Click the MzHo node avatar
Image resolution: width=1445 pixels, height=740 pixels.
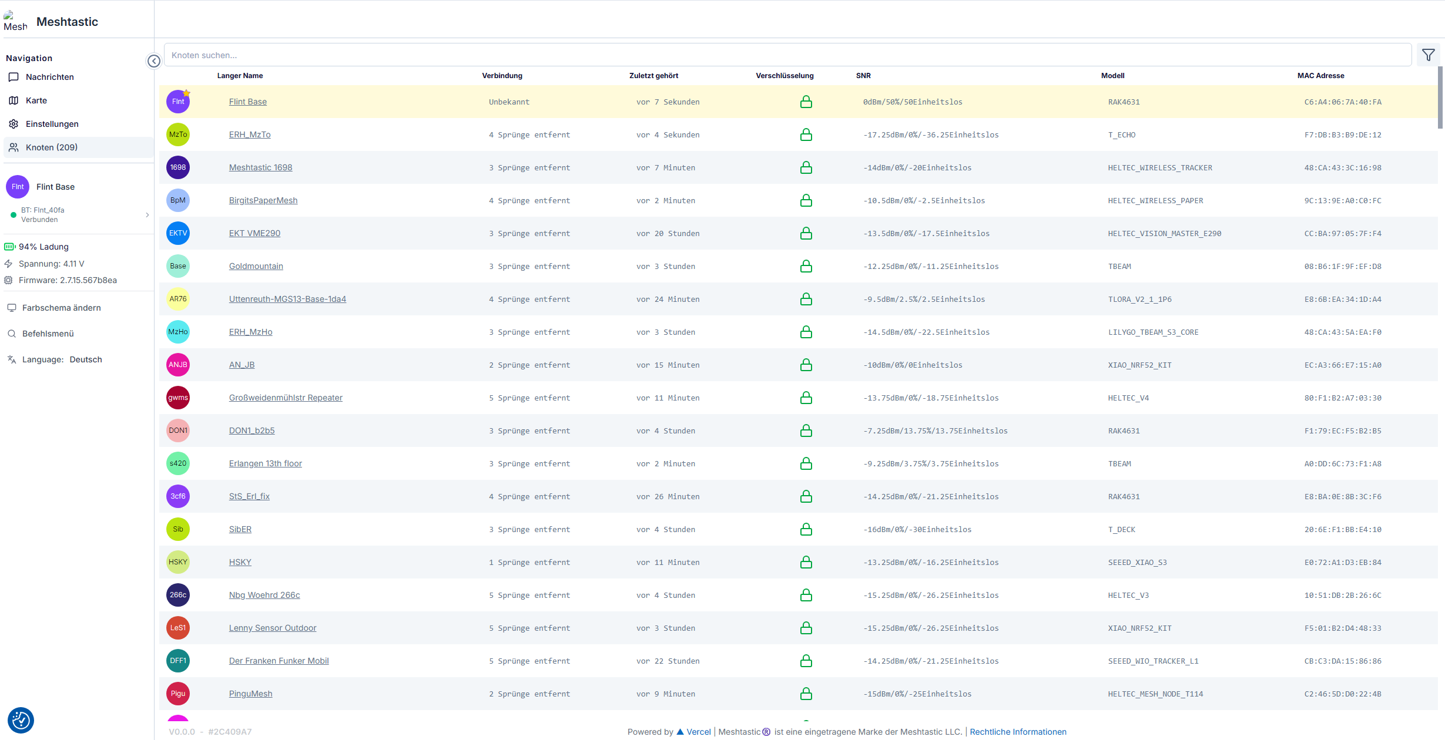[x=178, y=332]
